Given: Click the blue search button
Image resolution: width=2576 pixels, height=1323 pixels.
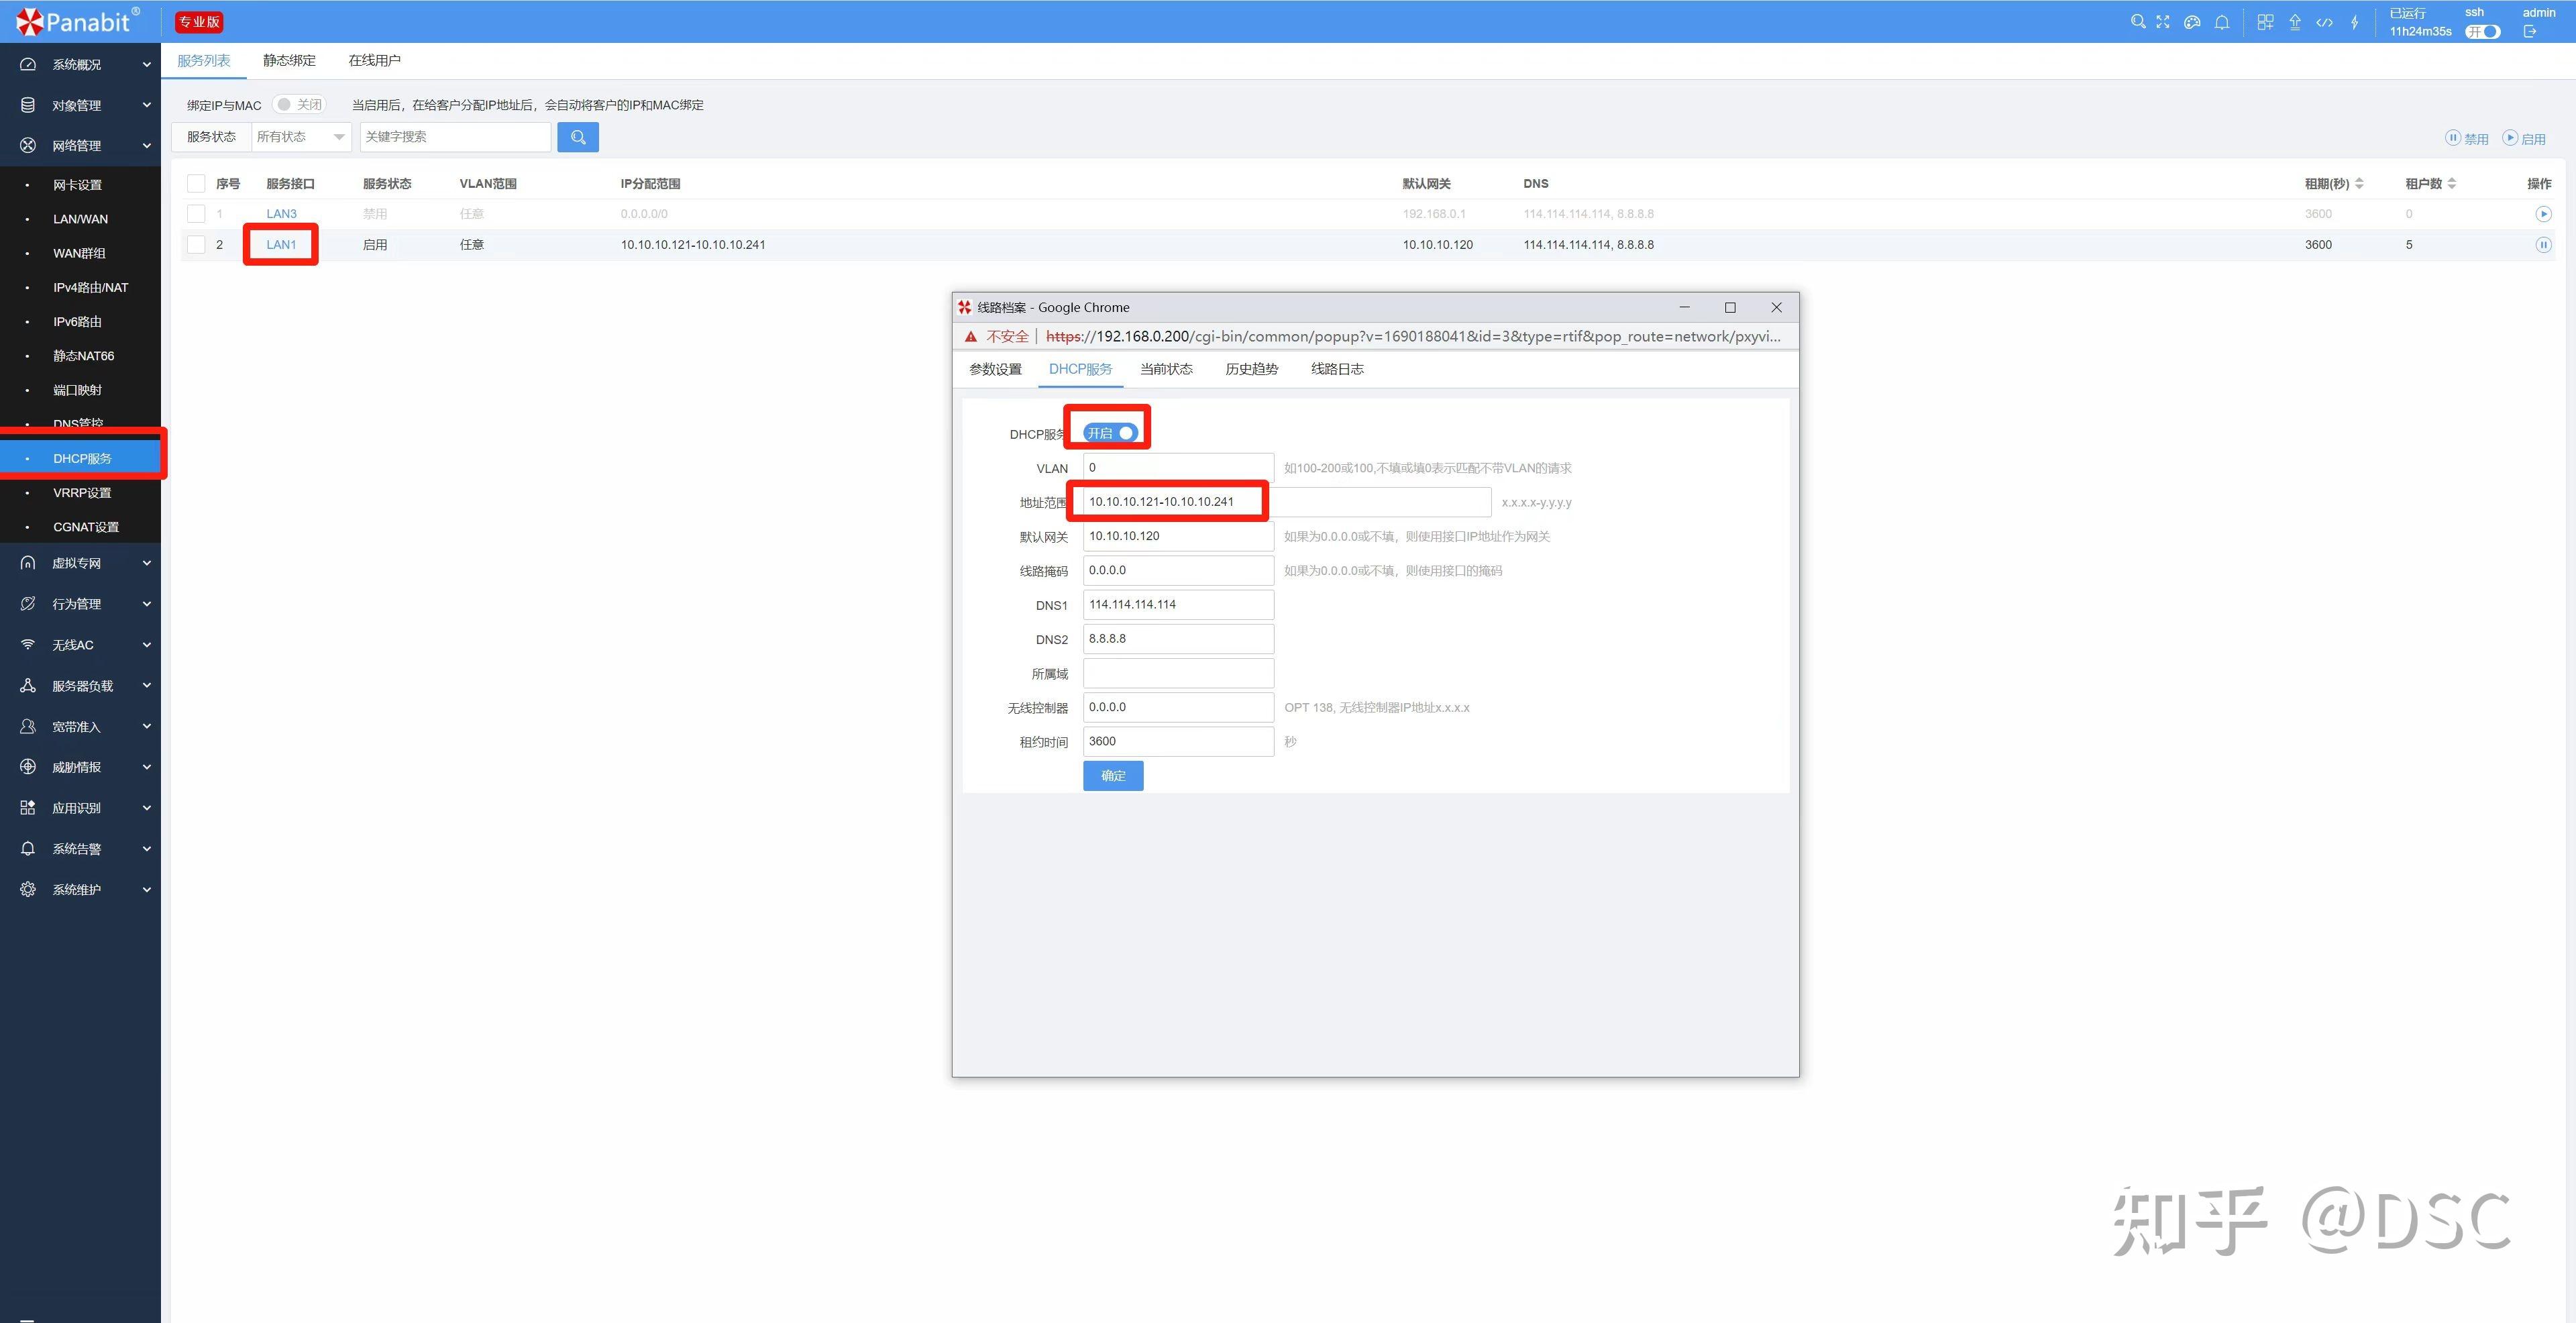Looking at the screenshot, I should pyautogui.click(x=578, y=137).
